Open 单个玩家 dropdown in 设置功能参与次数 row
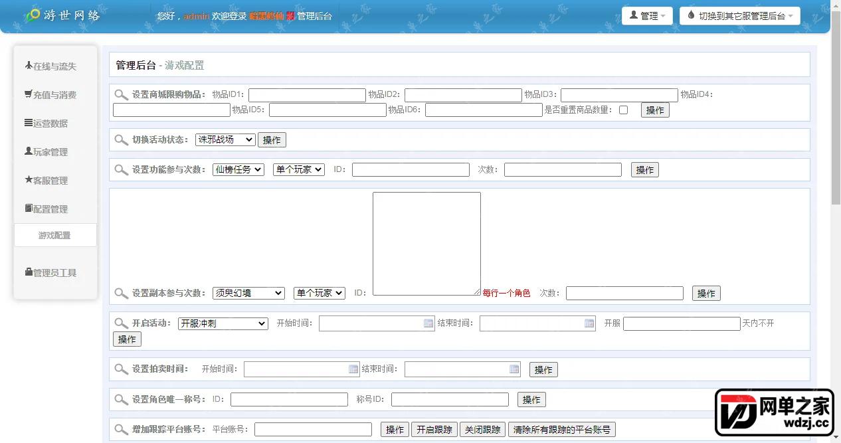 point(299,169)
